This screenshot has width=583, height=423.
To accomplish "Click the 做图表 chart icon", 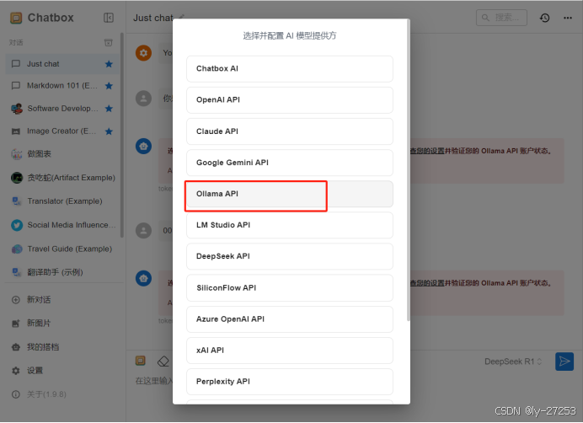I will [x=16, y=154].
